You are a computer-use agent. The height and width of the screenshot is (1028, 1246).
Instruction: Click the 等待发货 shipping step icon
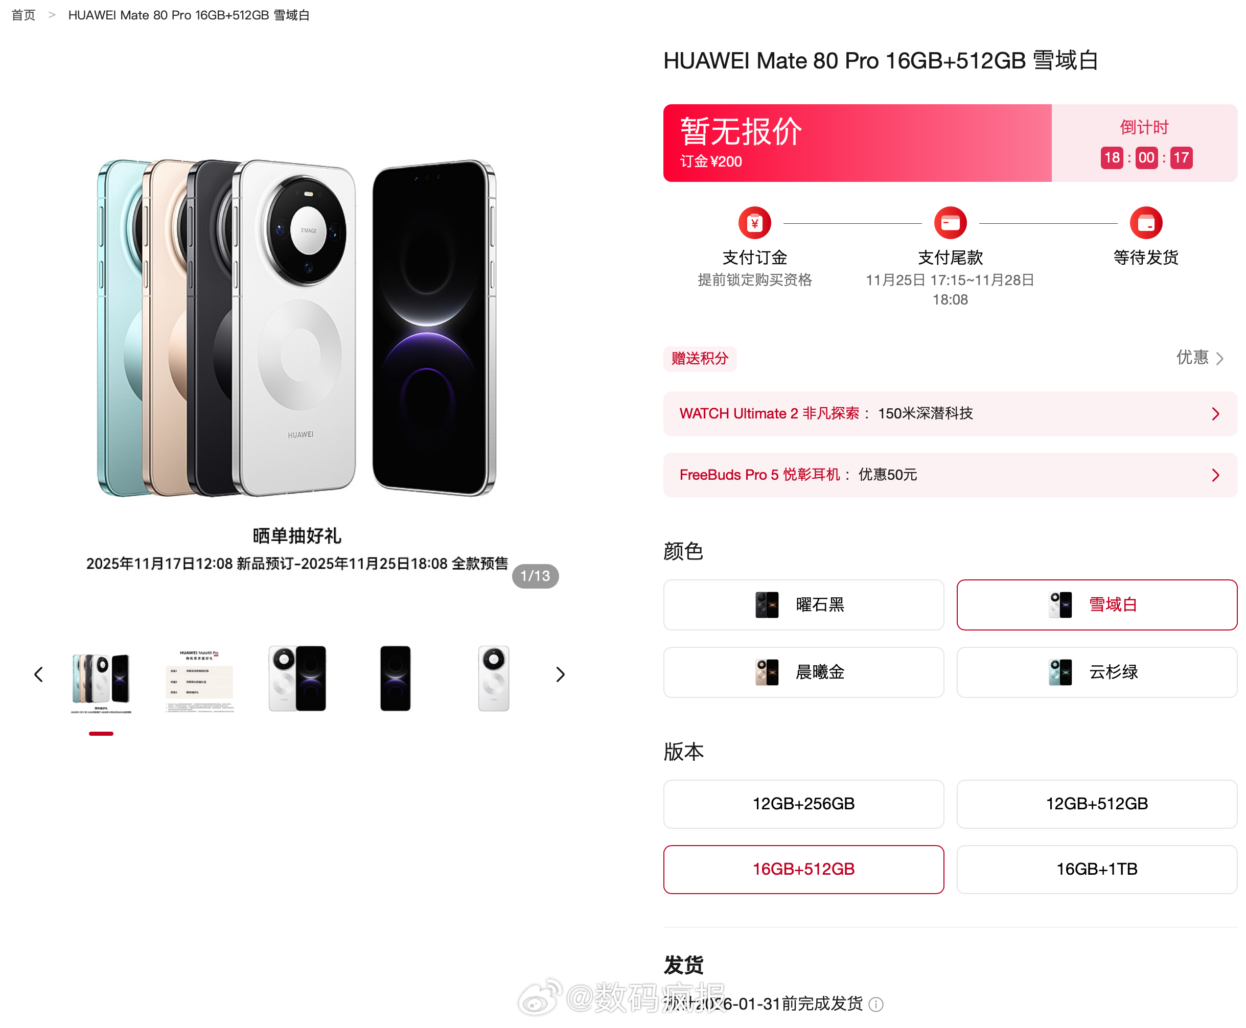pyautogui.click(x=1145, y=223)
